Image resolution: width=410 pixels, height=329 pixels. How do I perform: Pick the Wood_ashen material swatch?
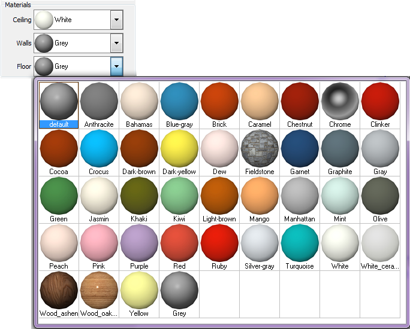point(59,290)
